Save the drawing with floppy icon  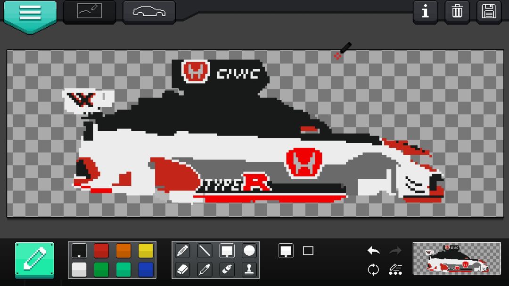tap(489, 12)
